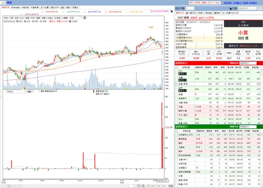Open 到價通知 link at top right
This screenshot has height=188, width=263.
253,3
